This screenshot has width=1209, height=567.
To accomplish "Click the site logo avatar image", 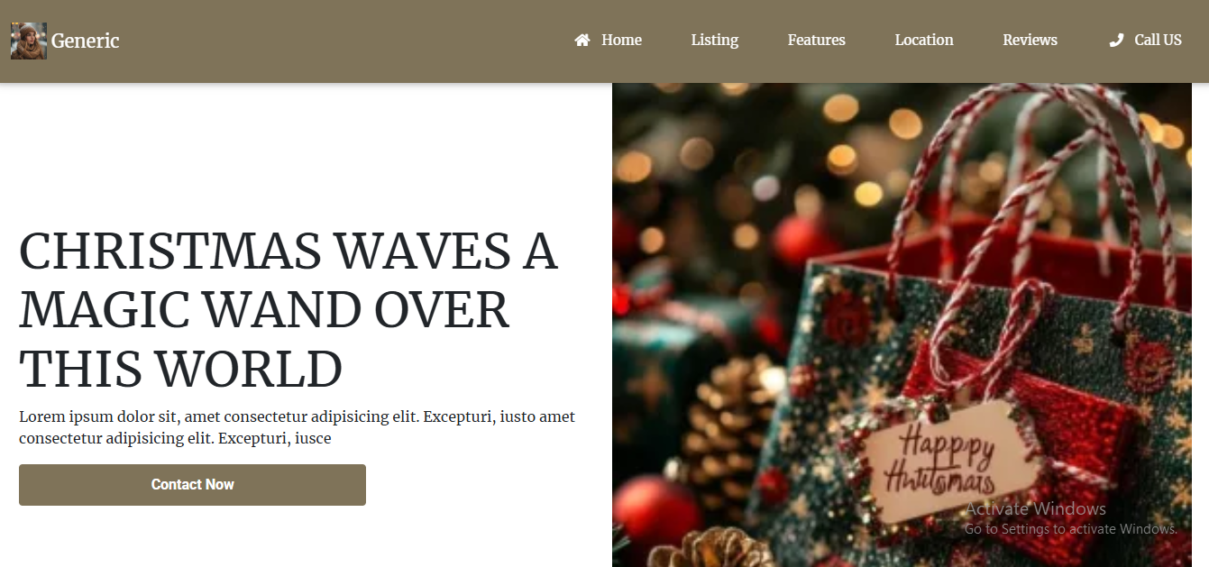I will pos(29,41).
